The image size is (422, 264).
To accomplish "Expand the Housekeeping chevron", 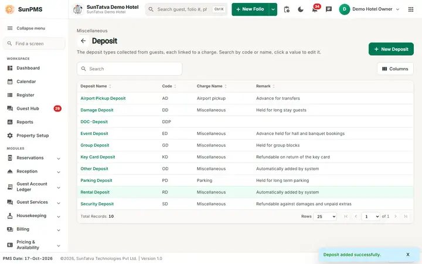I will (59, 216).
